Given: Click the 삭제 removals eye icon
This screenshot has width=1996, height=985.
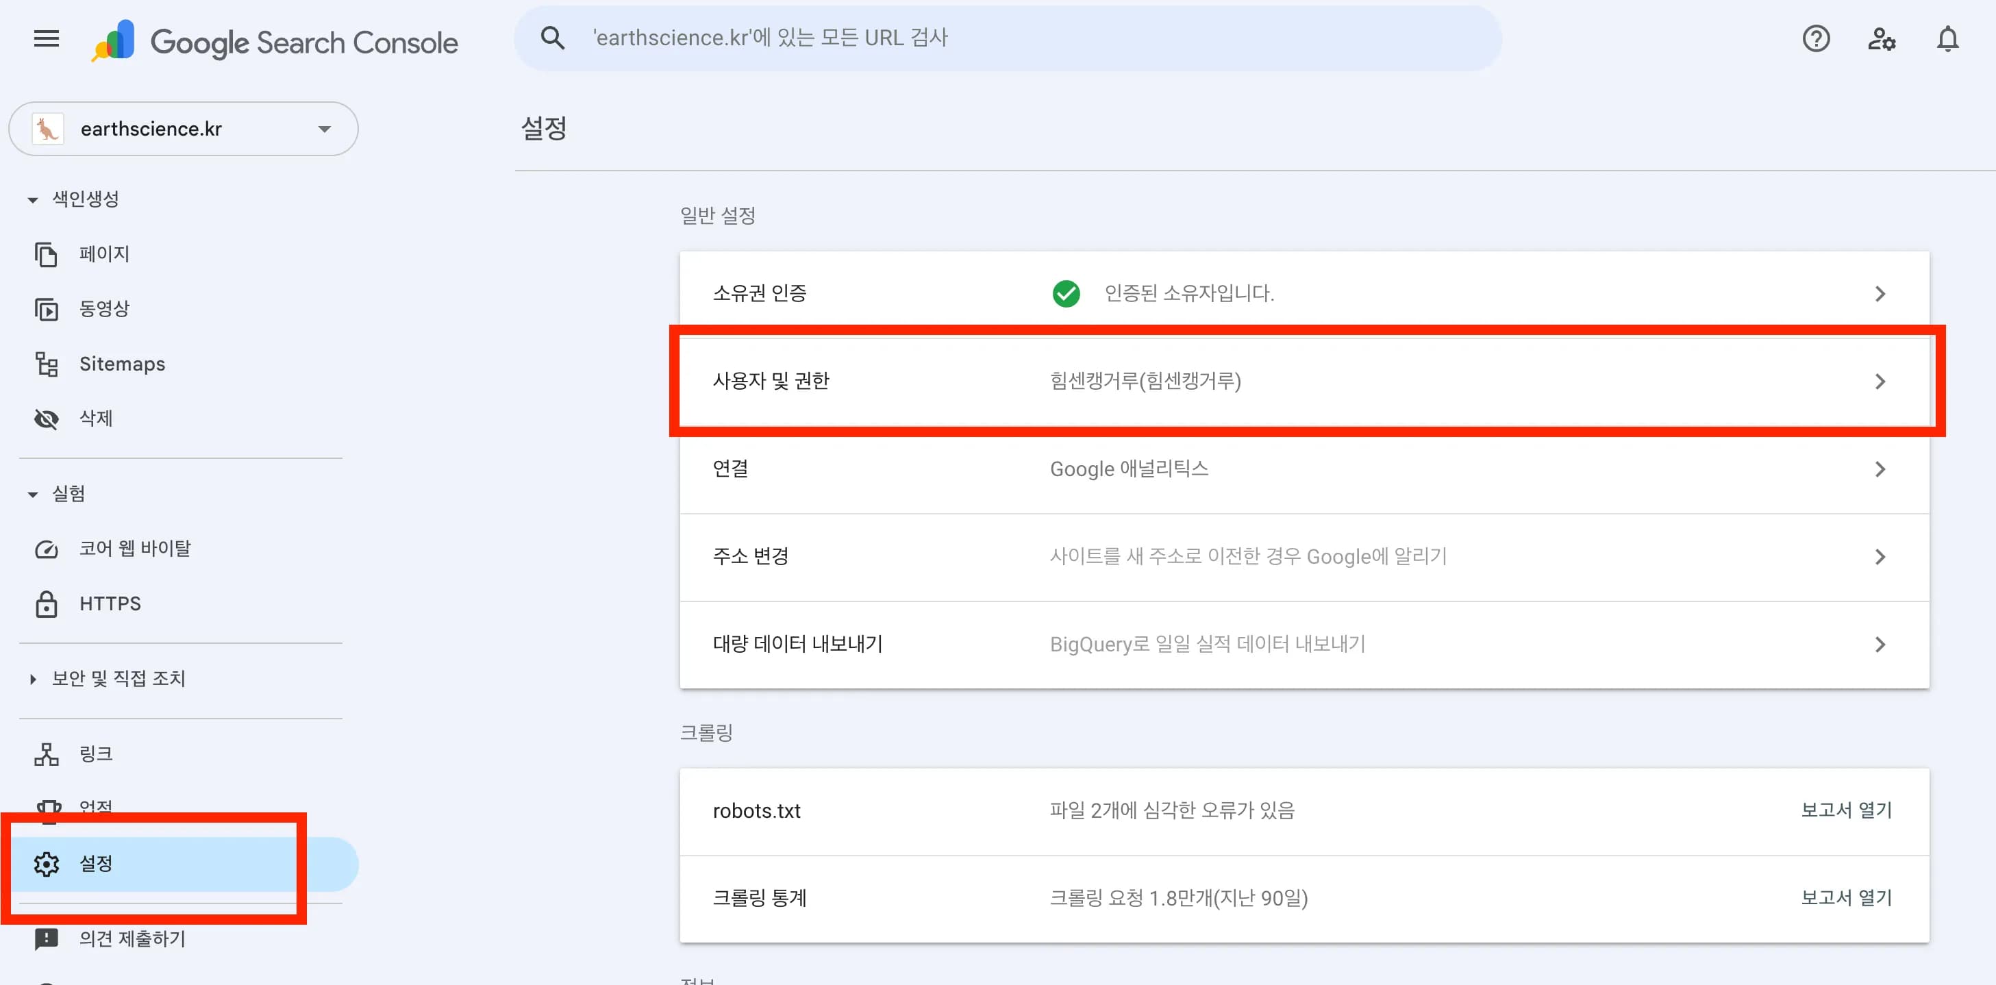Looking at the screenshot, I should [x=46, y=419].
